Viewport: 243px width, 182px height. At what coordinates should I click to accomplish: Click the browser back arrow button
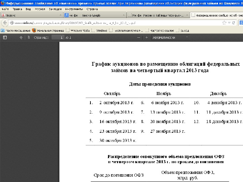[x=5, y=23]
